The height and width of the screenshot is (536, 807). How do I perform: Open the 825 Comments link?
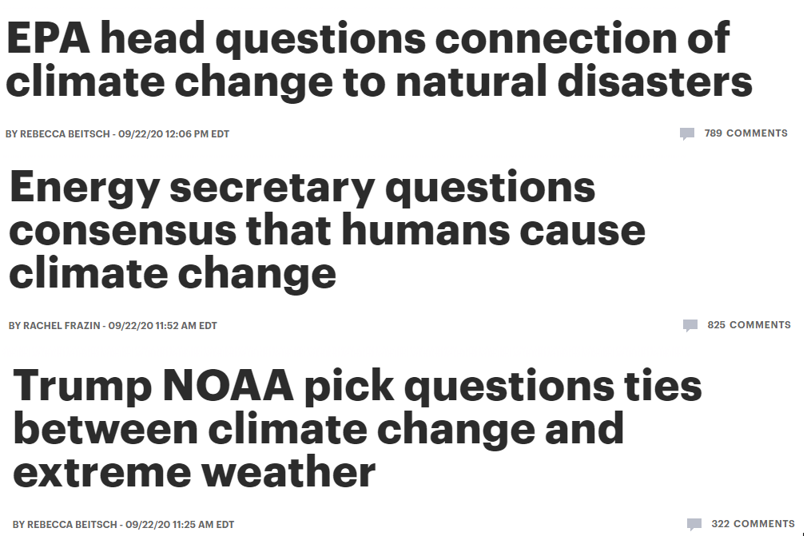pos(749,325)
